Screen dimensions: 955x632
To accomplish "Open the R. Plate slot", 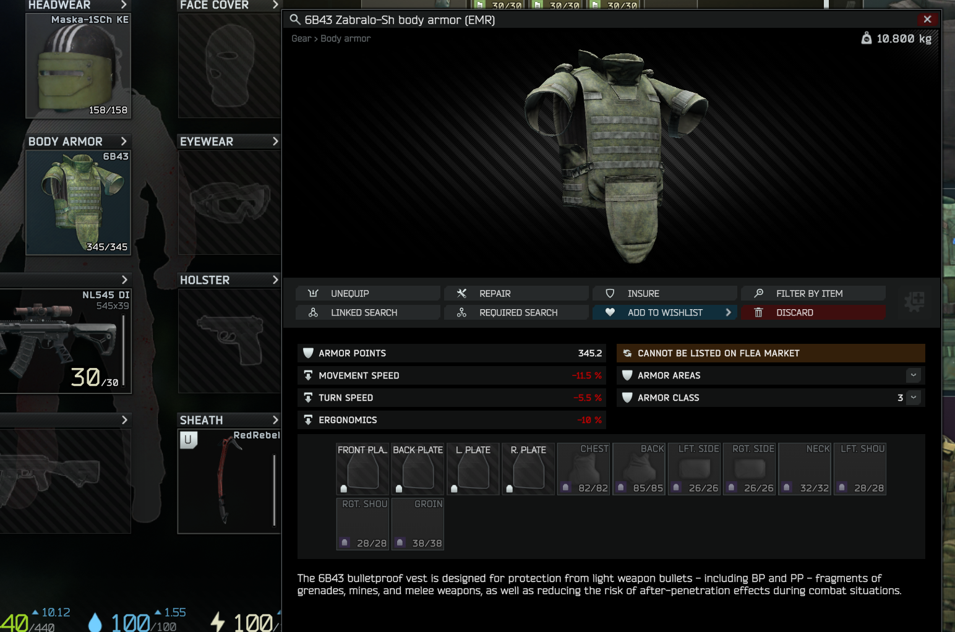I will (x=528, y=469).
